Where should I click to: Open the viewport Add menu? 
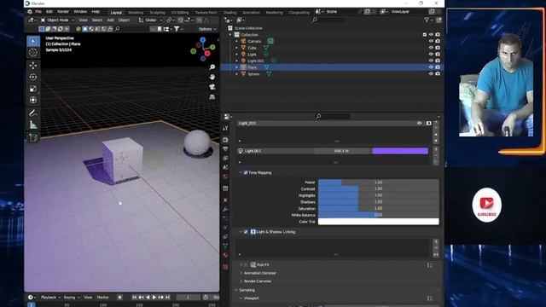click(x=110, y=20)
